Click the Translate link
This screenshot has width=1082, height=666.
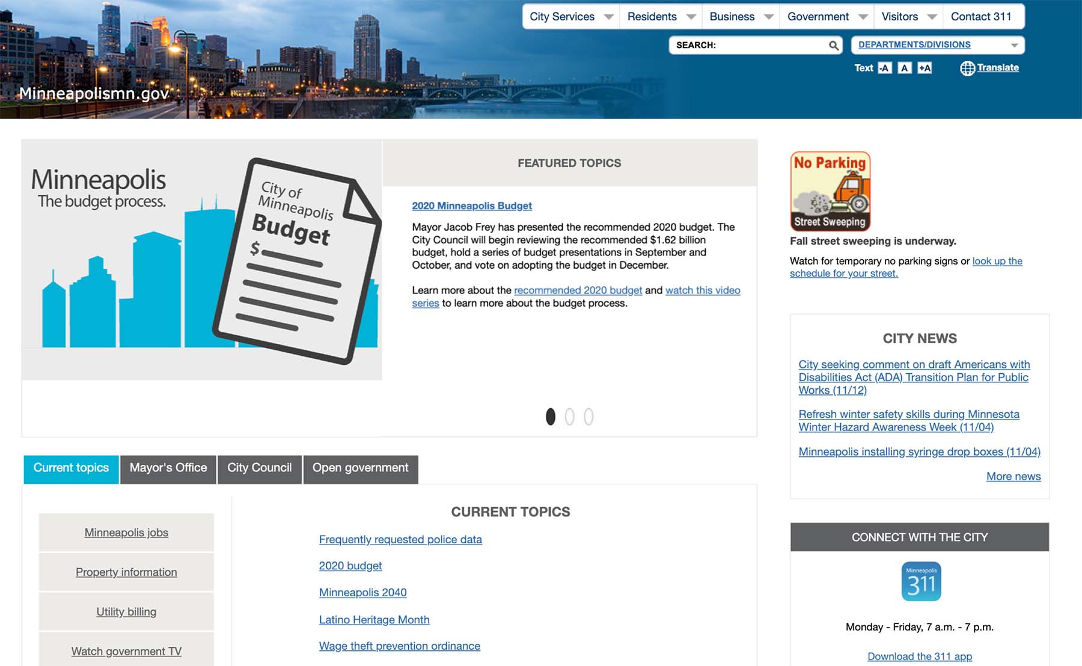[998, 68]
